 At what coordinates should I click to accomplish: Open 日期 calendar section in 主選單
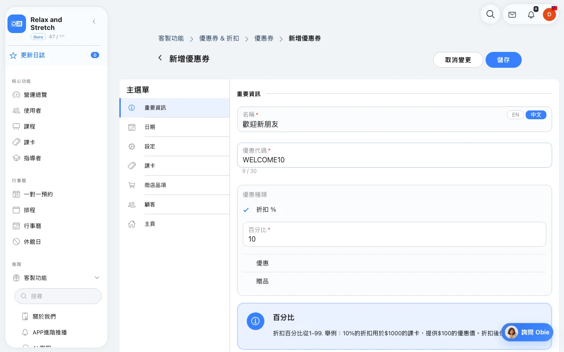click(174, 127)
